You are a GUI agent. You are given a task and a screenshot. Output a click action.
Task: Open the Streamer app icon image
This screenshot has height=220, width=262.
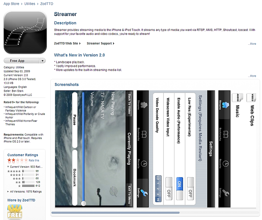pos(25,32)
